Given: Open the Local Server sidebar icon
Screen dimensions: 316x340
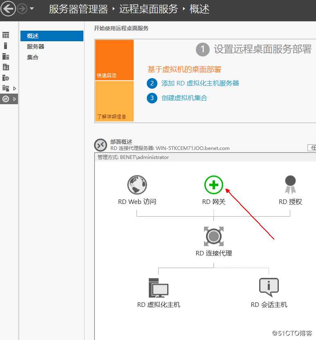Looking at the screenshot, I should 6,46.
